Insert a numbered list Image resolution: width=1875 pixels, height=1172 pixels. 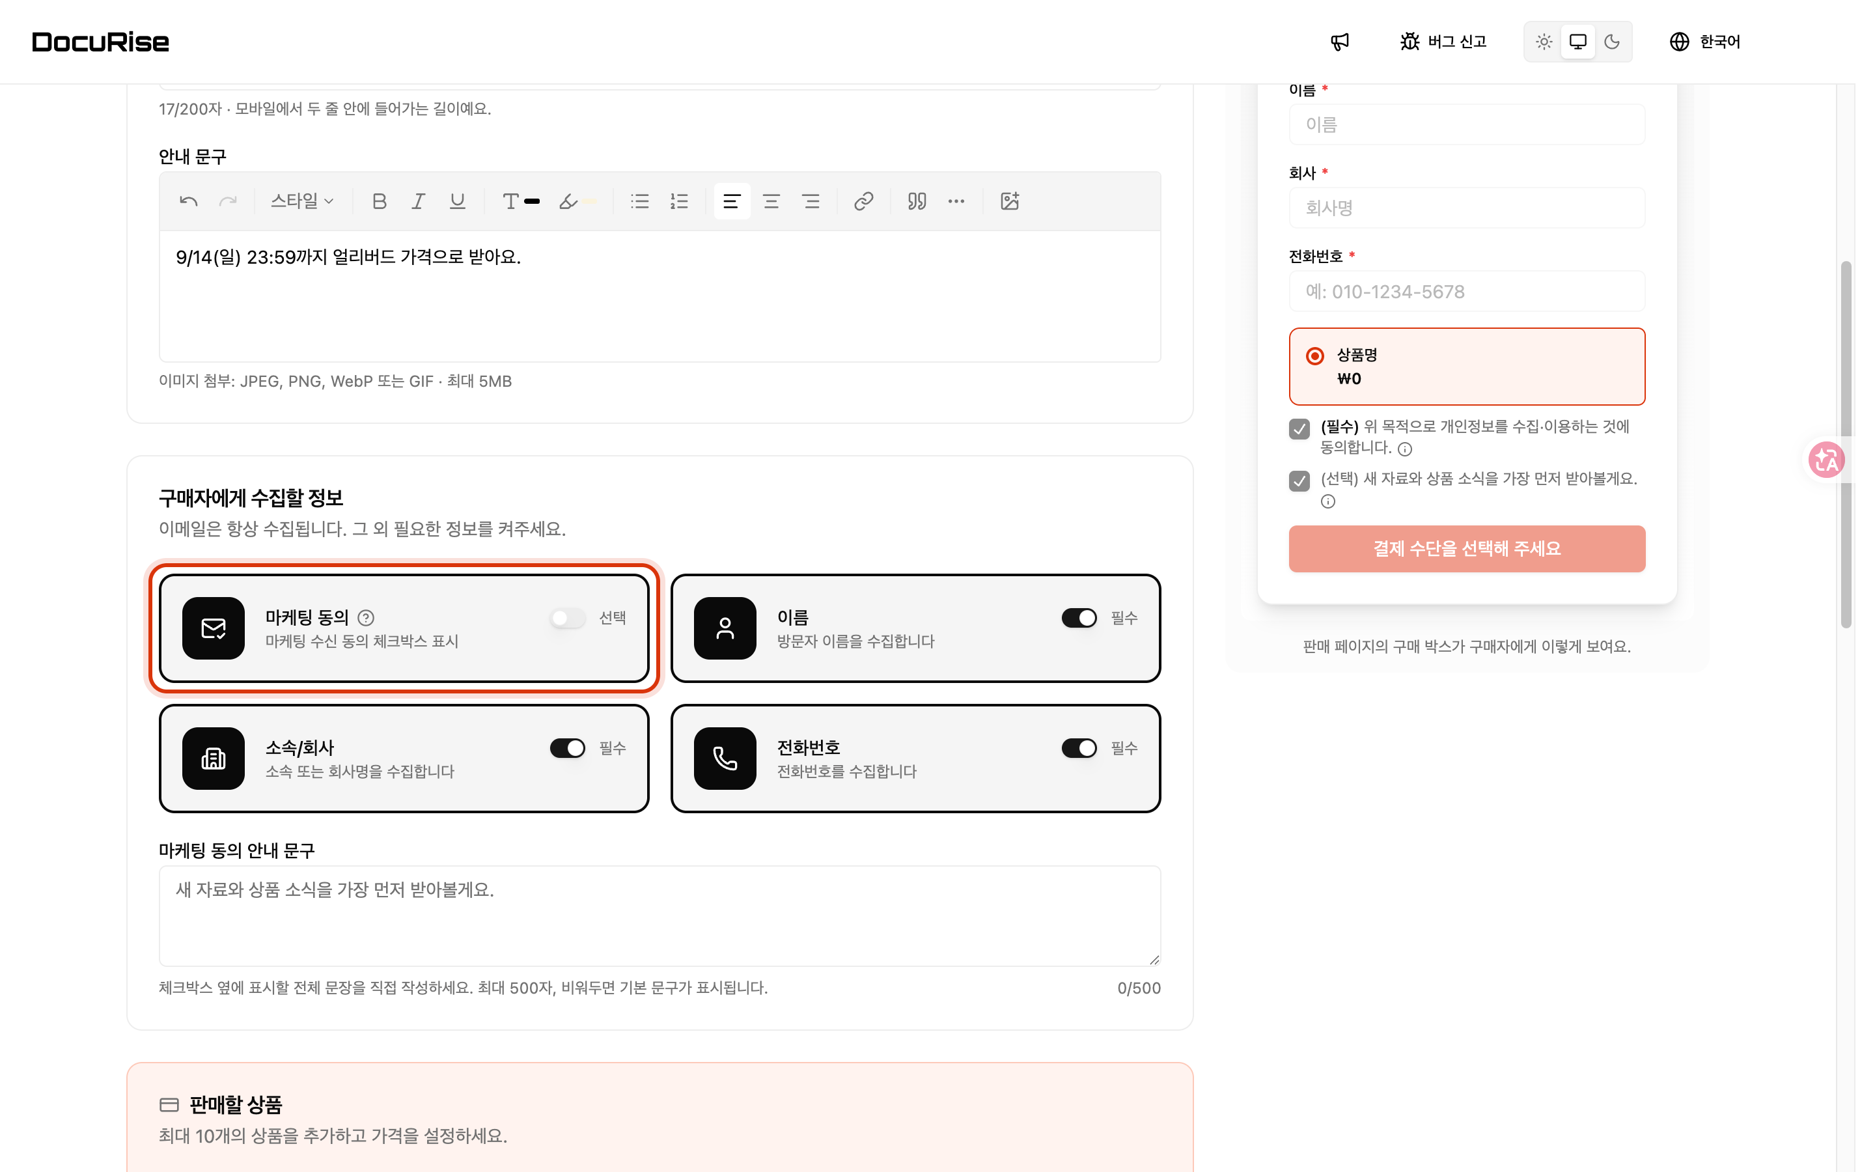[680, 202]
